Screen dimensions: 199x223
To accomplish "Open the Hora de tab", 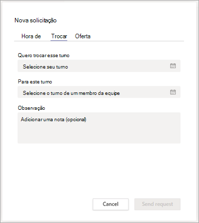I will 31,36.
